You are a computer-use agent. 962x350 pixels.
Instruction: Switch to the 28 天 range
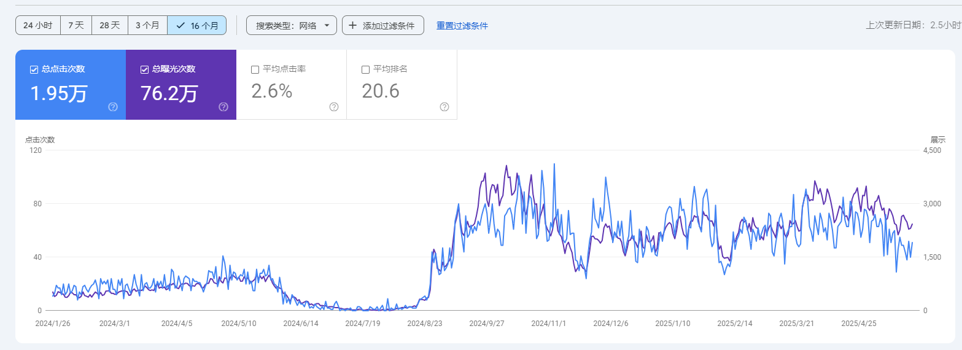[110, 26]
